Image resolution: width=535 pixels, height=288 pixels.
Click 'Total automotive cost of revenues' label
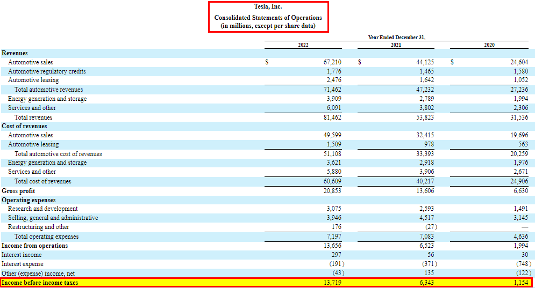coord(58,154)
